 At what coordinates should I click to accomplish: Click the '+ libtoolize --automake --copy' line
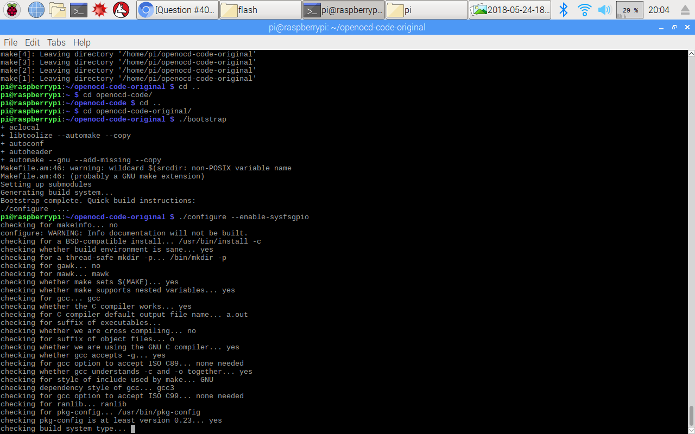[66, 136]
